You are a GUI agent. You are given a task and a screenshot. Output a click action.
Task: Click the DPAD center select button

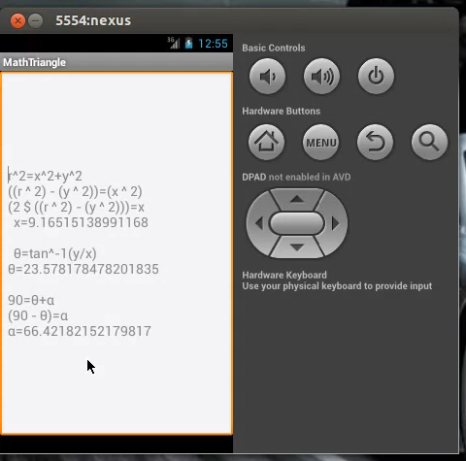(297, 223)
